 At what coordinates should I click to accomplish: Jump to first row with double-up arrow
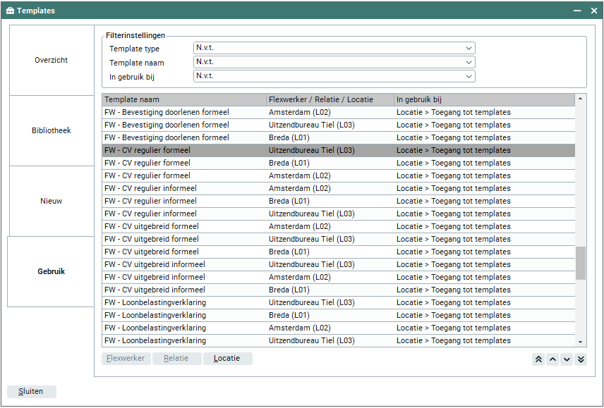click(538, 359)
